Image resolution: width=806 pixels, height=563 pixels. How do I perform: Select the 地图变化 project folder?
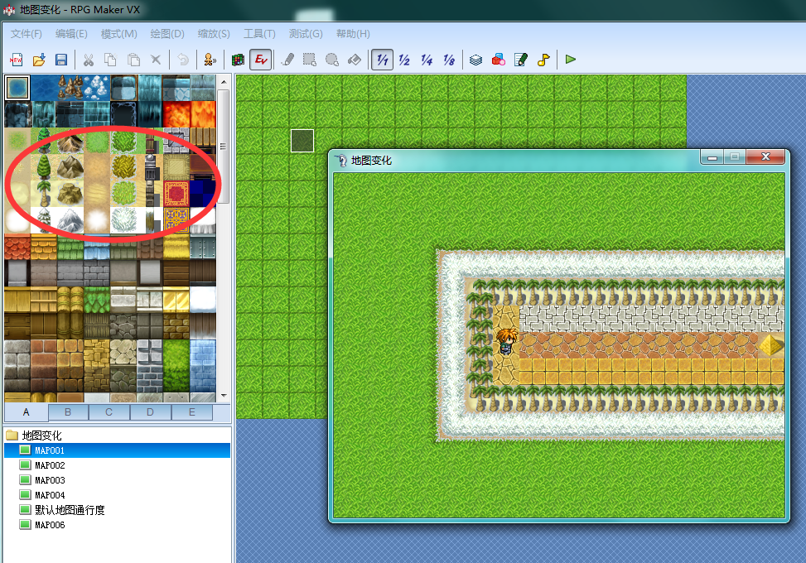click(41, 435)
